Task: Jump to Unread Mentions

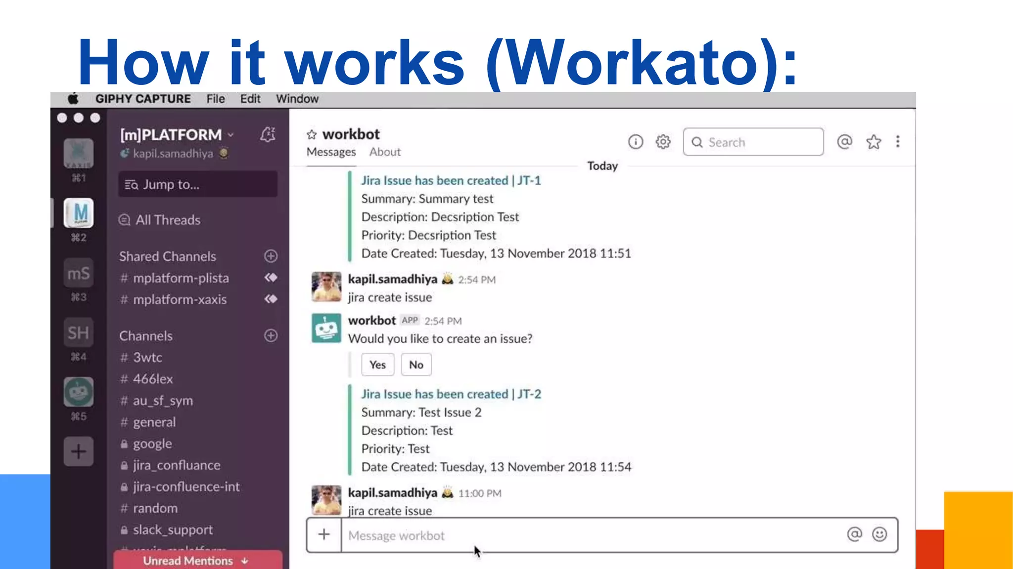Action: 197,561
